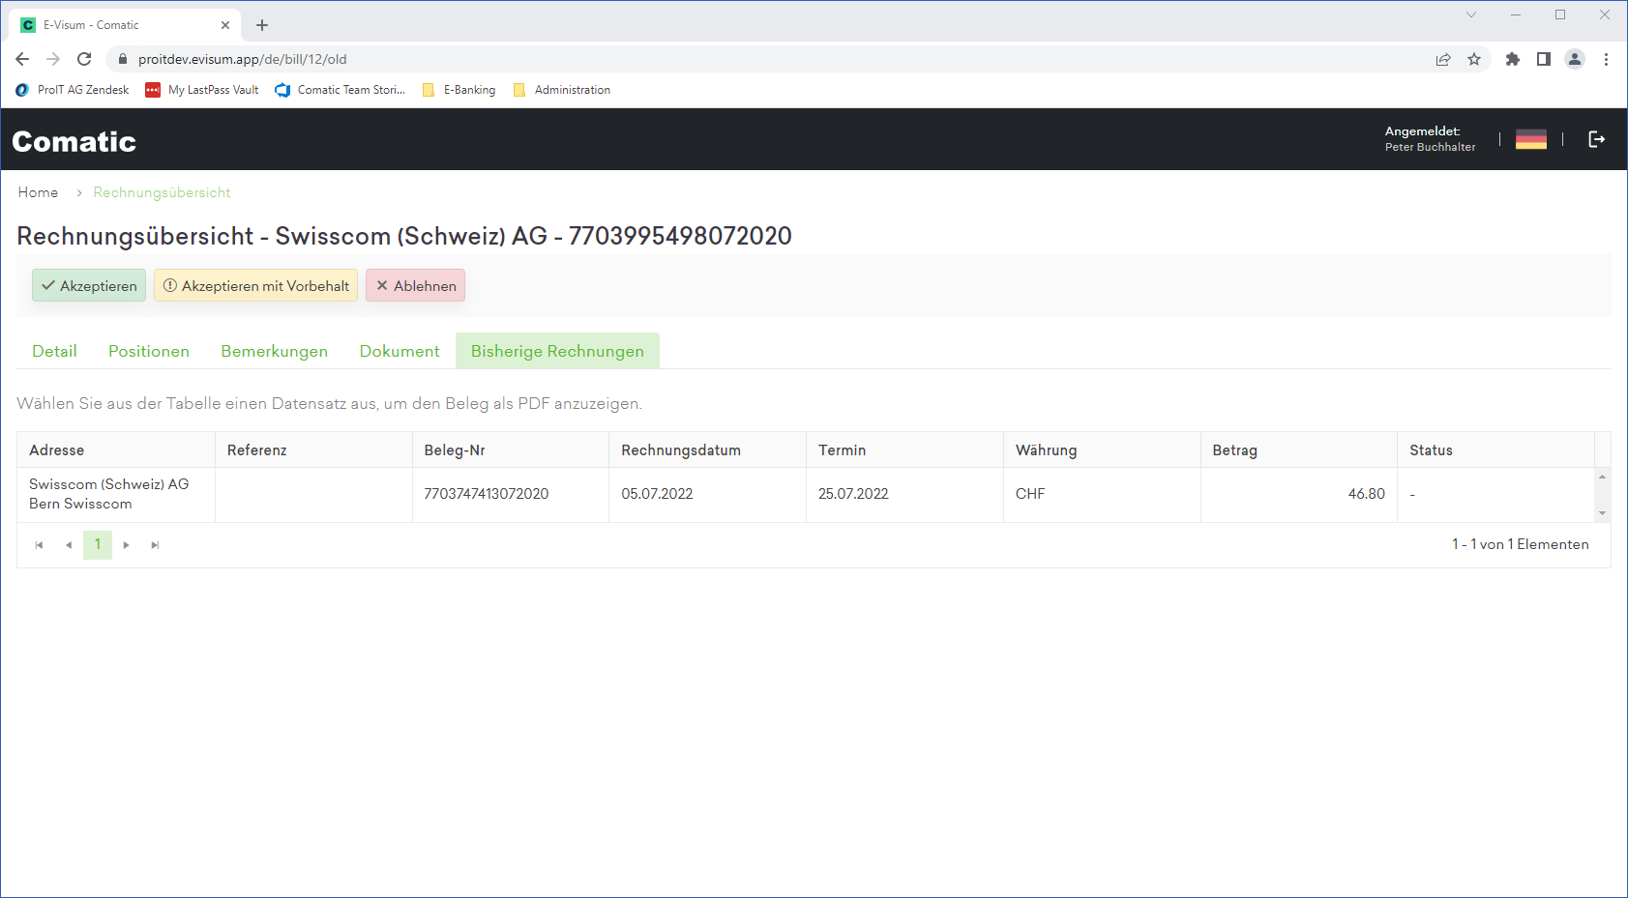Open ProIT AG Zendesk bookmark
The height and width of the screenshot is (898, 1628).
pyautogui.click(x=73, y=90)
